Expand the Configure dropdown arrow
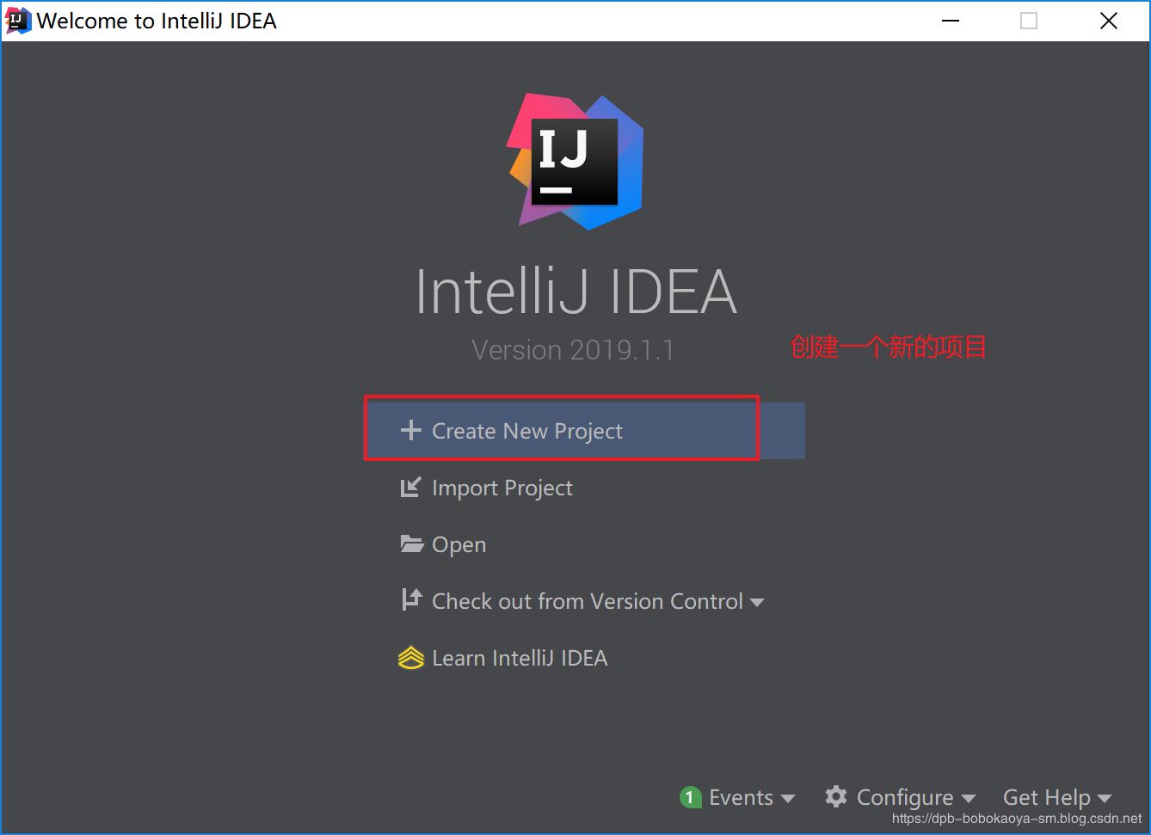This screenshot has width=1151, height=835. tap(968, 799)
